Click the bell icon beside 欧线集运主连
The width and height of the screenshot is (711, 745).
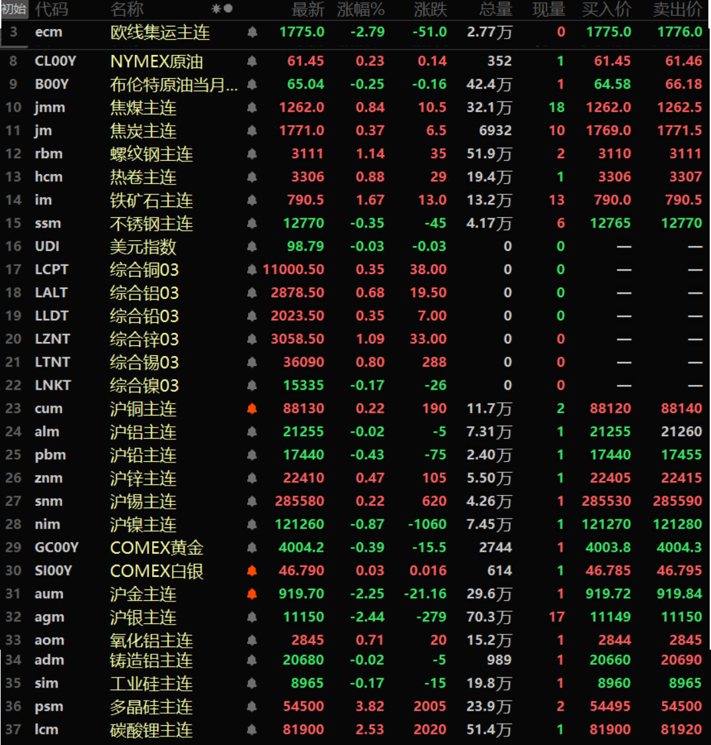[x=252, y=32]
